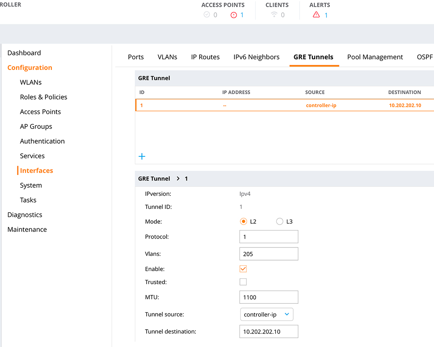The height and width of the screenshot is (347, 434).
Task: Sort by DESTINATION column header
Action: 404,92
